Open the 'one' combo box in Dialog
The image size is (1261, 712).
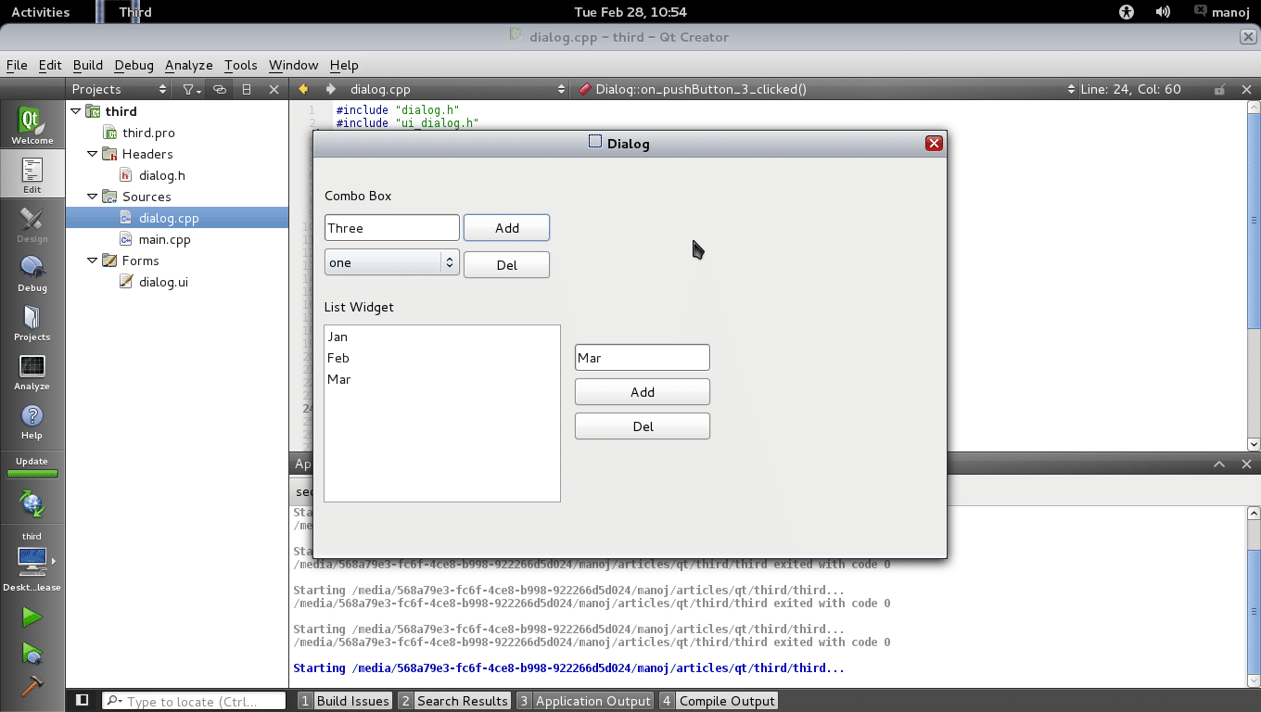[x=391, y=262]
